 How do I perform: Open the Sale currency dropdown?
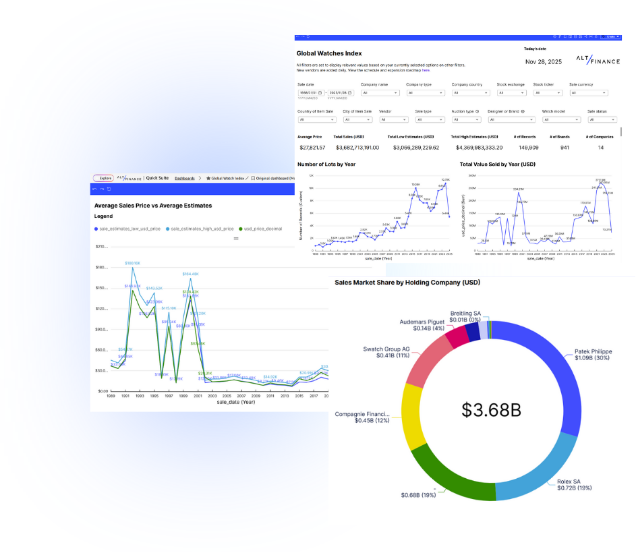click(x=585, y=92)
